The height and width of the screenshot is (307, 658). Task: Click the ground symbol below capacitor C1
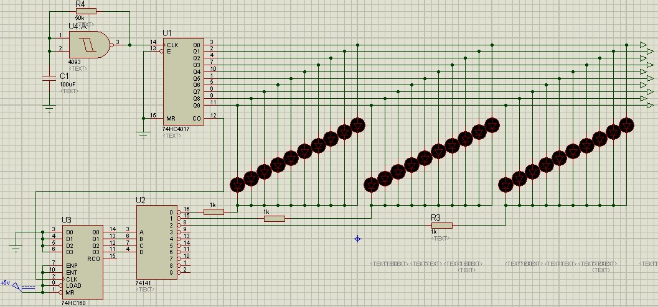pyautogui.click(x=49, y=108)
